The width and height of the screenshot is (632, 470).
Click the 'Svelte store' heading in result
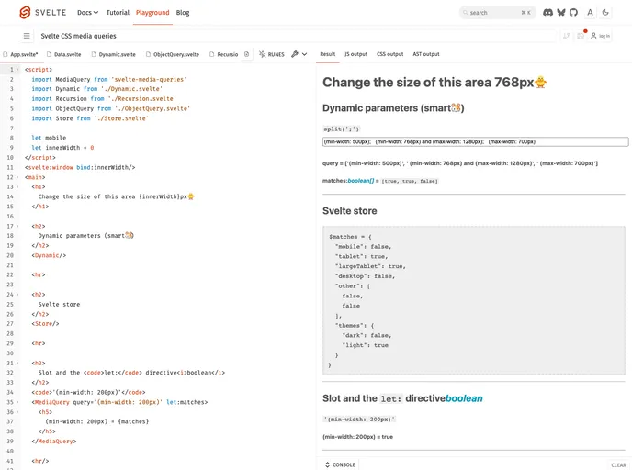click(x=349, y=210)
